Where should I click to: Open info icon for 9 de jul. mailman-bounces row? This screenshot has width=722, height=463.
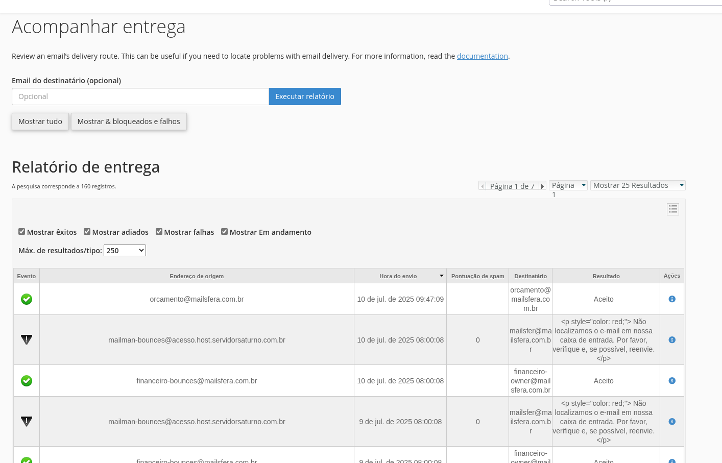(x=672, y=422)
